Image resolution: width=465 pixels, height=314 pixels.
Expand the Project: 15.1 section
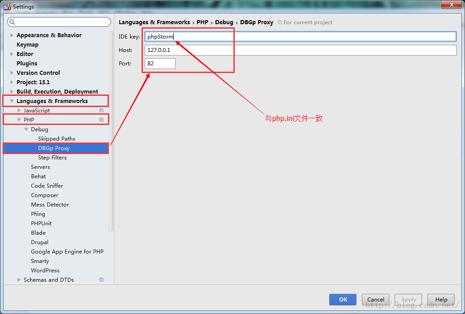[x=12, y=82]
